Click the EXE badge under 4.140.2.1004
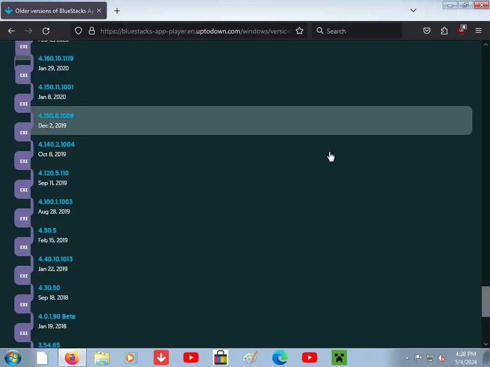 click(24, 162)
